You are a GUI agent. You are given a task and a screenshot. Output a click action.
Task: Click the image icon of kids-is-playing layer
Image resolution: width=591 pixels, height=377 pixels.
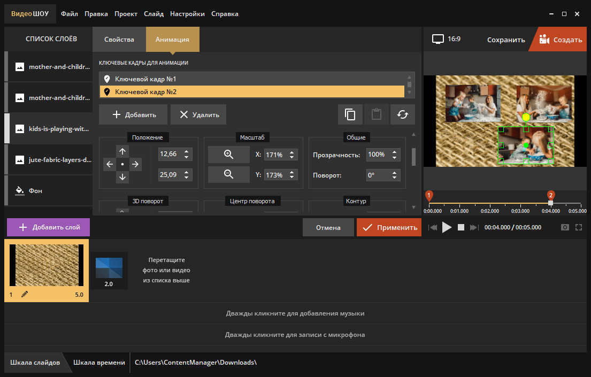click(x=20, y=129)
